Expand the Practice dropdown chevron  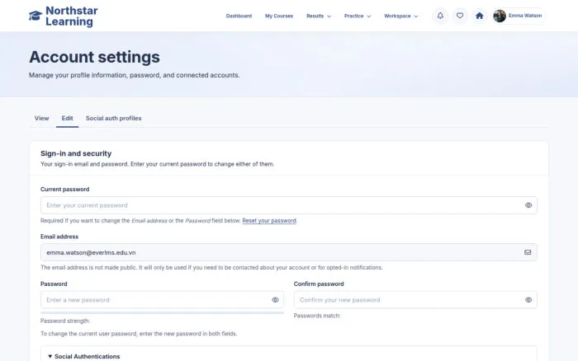pos(369,16)
